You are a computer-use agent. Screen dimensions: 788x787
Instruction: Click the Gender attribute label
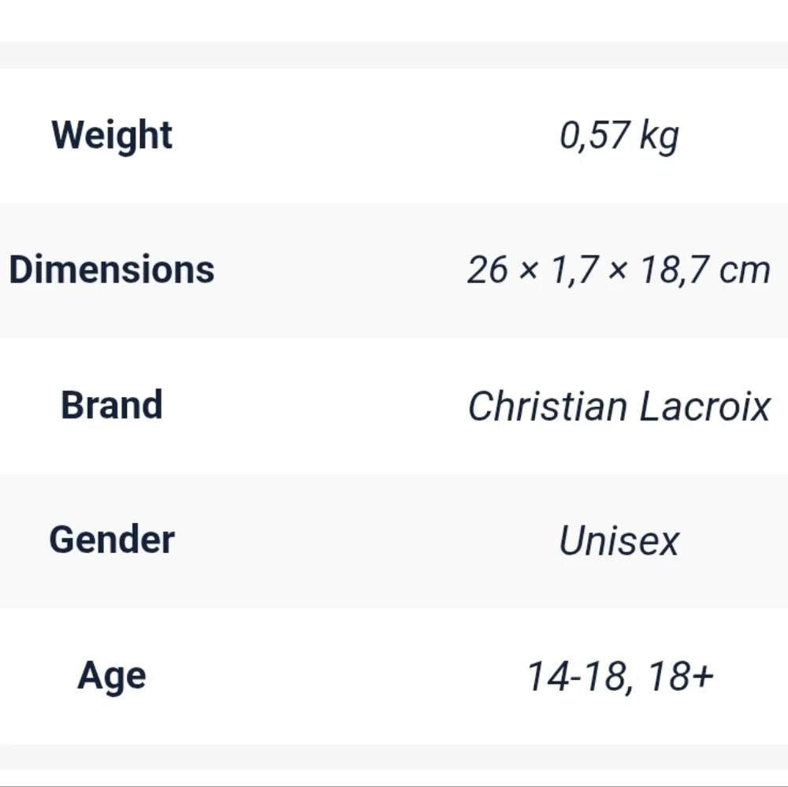[112, 540]
